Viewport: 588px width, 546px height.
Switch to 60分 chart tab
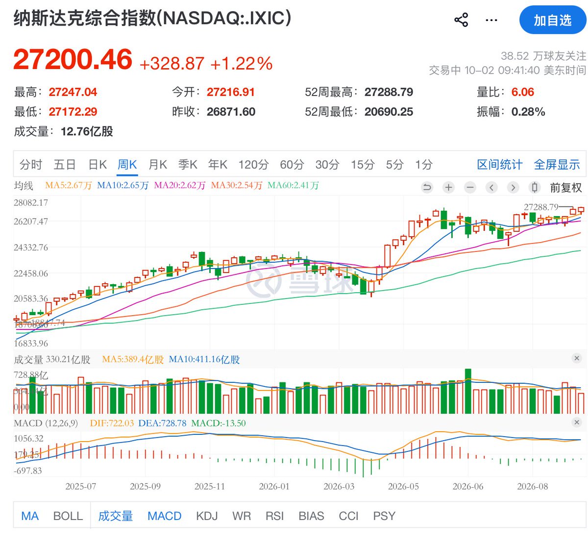click(x=292, y=165)
